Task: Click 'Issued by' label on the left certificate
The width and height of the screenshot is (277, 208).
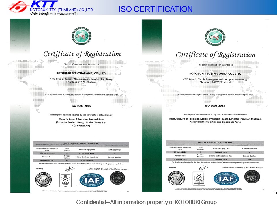Action: [x=40, y=169]
